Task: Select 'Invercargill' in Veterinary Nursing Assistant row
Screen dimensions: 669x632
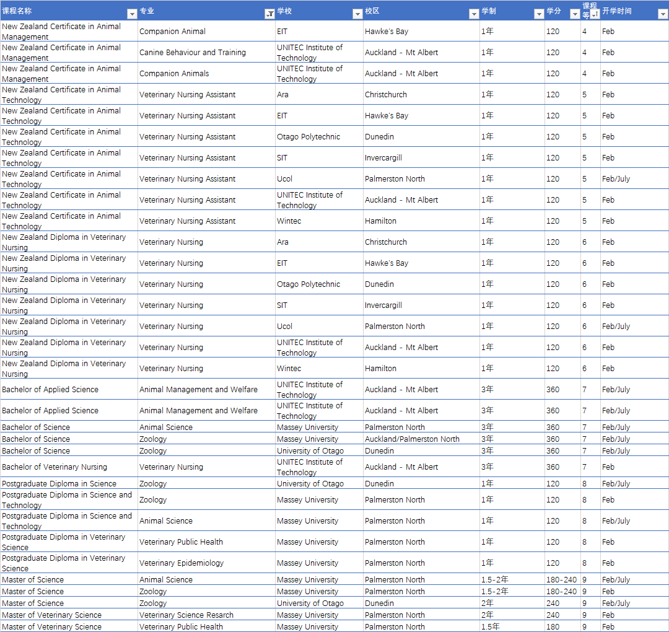Action: click(421, 158)
